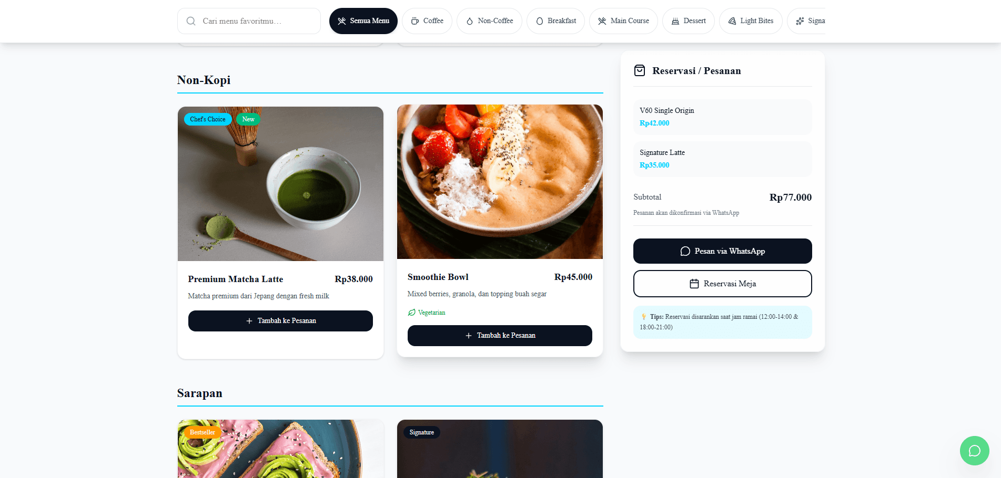Select the V60 Single Origin order item
This screenshot has height=478, width=1001.
tap(723, 117)
